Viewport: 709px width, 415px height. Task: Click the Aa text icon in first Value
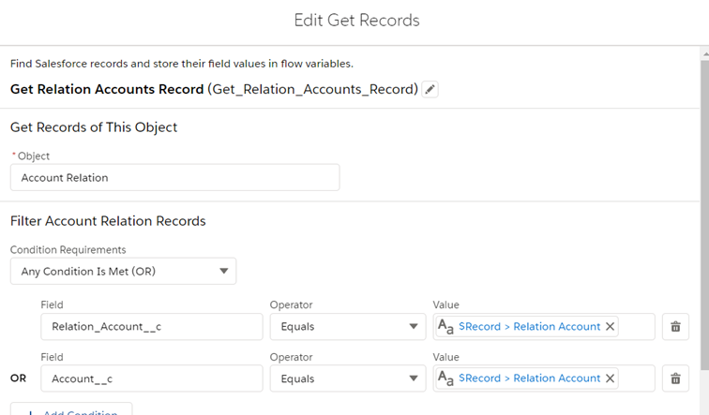[x=446, y=327]
